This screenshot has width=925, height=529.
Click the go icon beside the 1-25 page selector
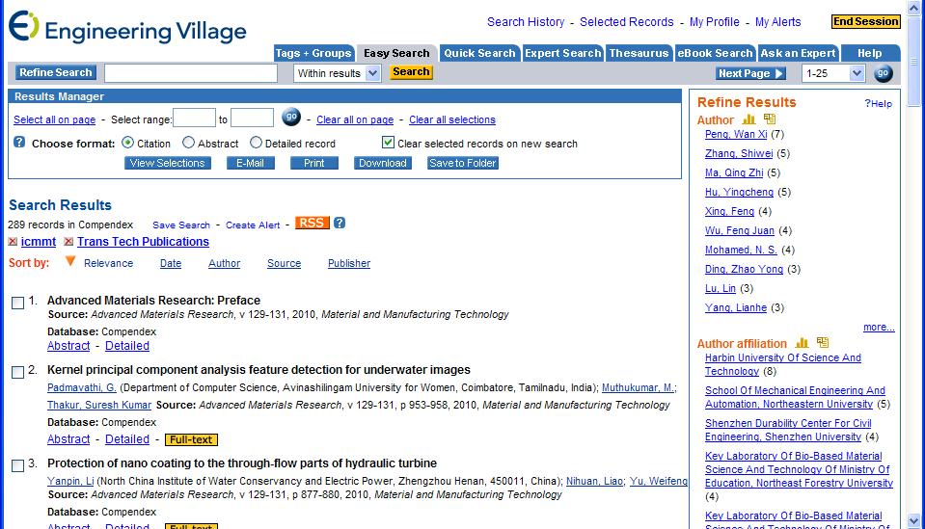(884, 73)
